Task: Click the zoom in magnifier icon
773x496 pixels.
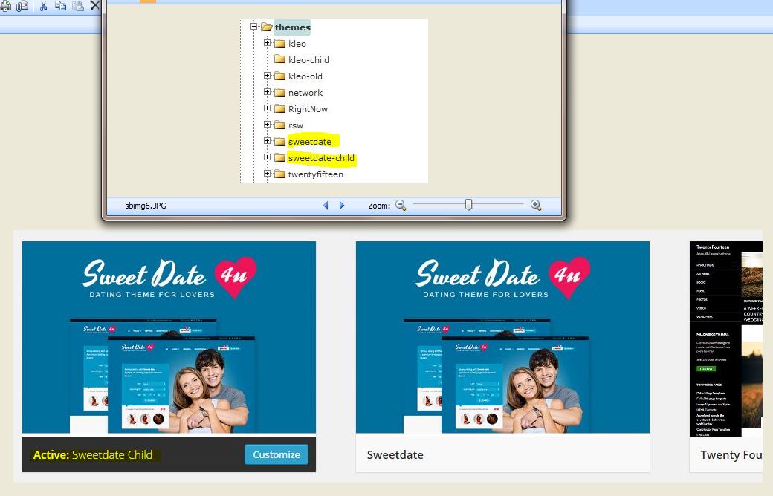Action: (536, 206)
